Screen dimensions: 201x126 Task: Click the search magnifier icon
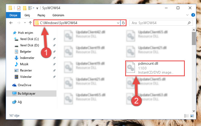(x=189, y=23)
